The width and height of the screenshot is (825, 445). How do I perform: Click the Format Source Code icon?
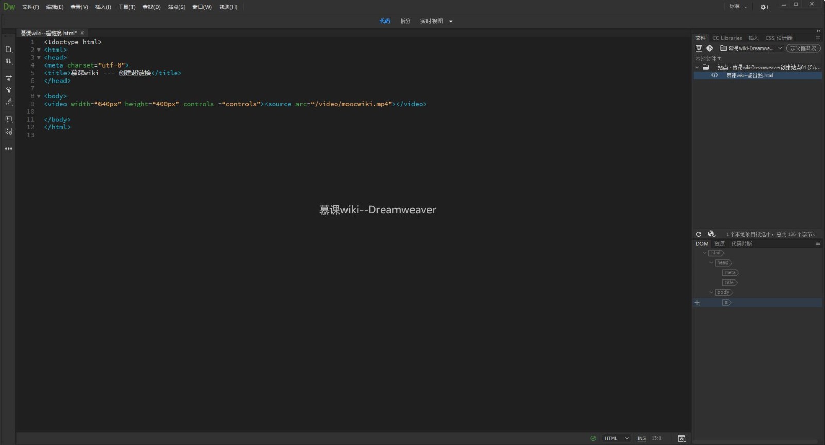click(9, 102)
